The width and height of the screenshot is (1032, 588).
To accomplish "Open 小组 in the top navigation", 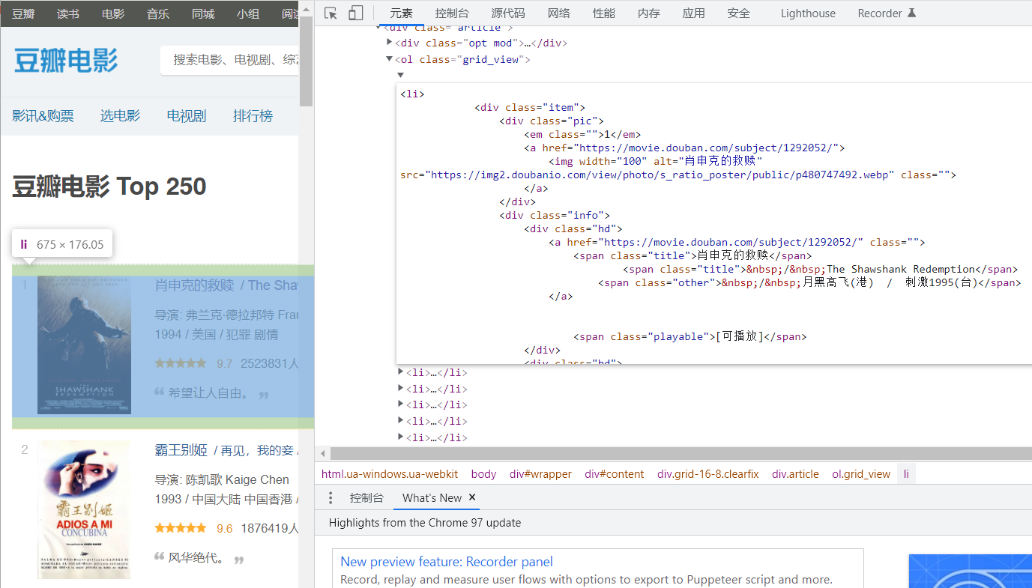I will (x=248, y=13).
